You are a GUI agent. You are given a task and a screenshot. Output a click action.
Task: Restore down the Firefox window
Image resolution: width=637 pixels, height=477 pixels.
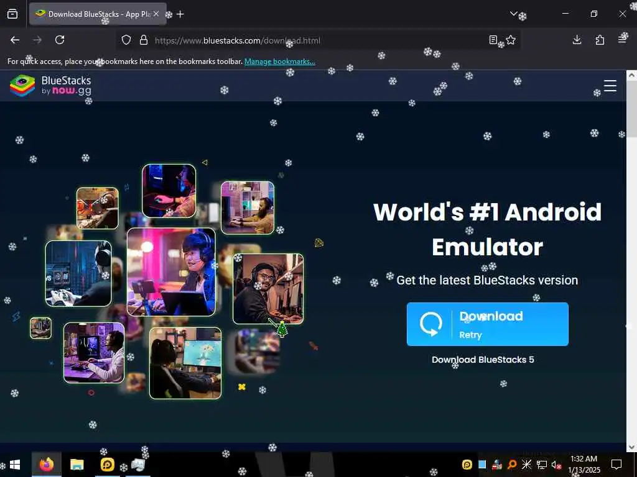click(x=594, y=14)
